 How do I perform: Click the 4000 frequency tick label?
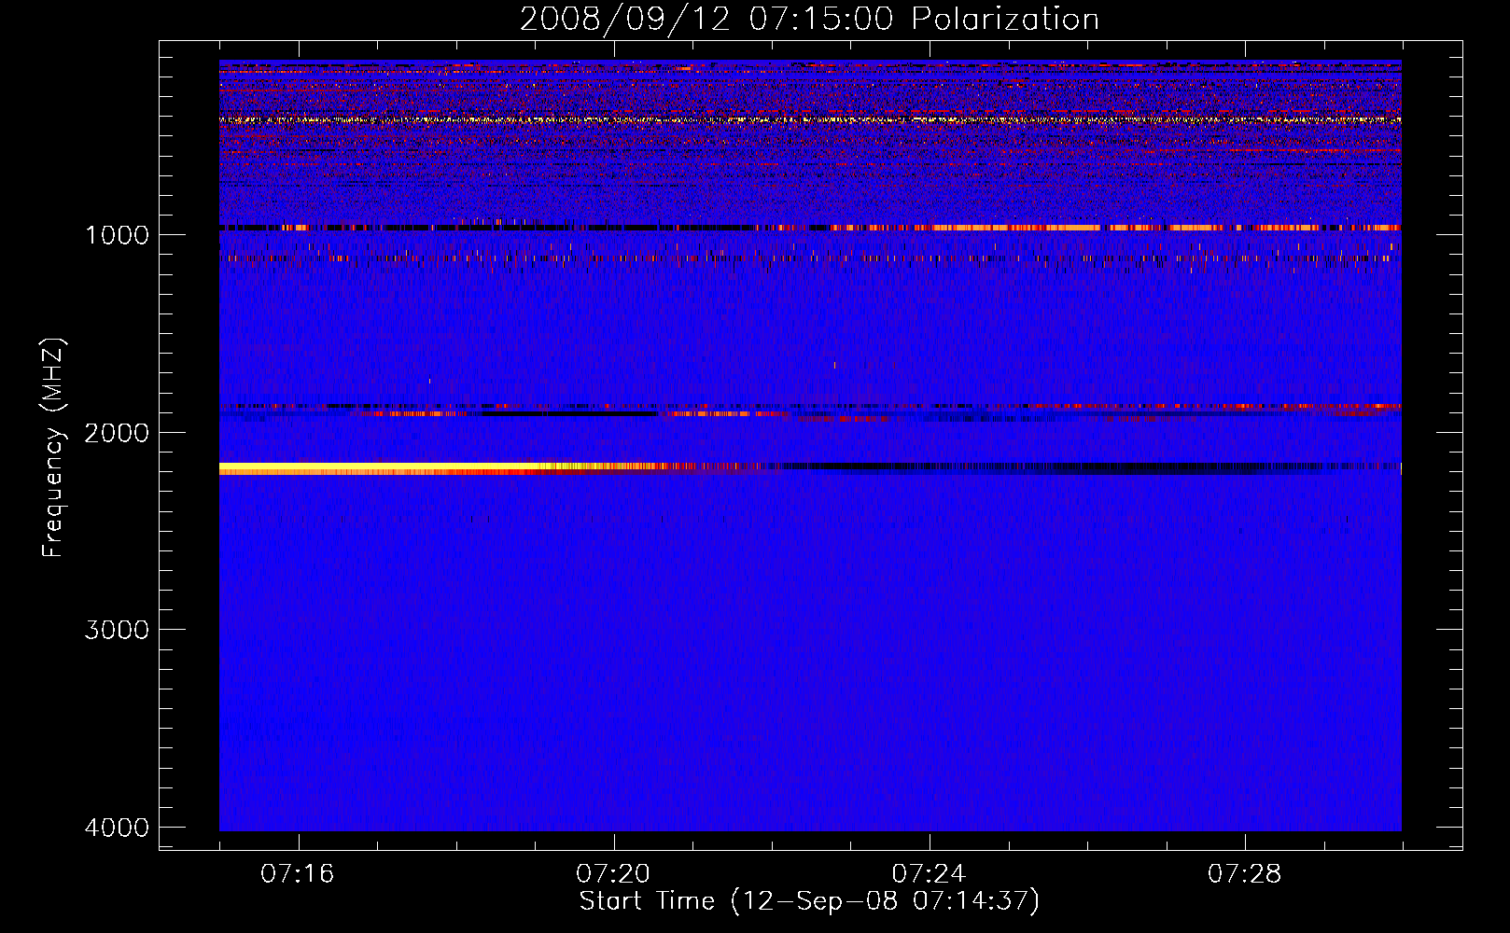pyautogui.click(x=117, y=828)
